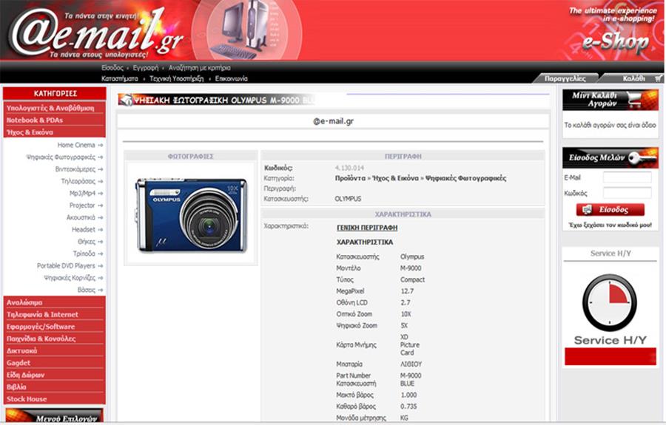Open Ψηφιακές Φωτογραφικές breadcrumb link
This screenshot has height=425, width=666.
point(465,178)
